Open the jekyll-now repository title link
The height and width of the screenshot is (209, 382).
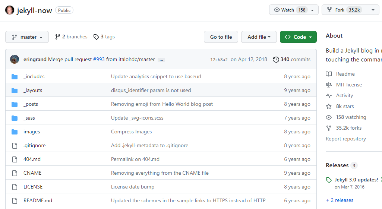[x=34, y=10]
